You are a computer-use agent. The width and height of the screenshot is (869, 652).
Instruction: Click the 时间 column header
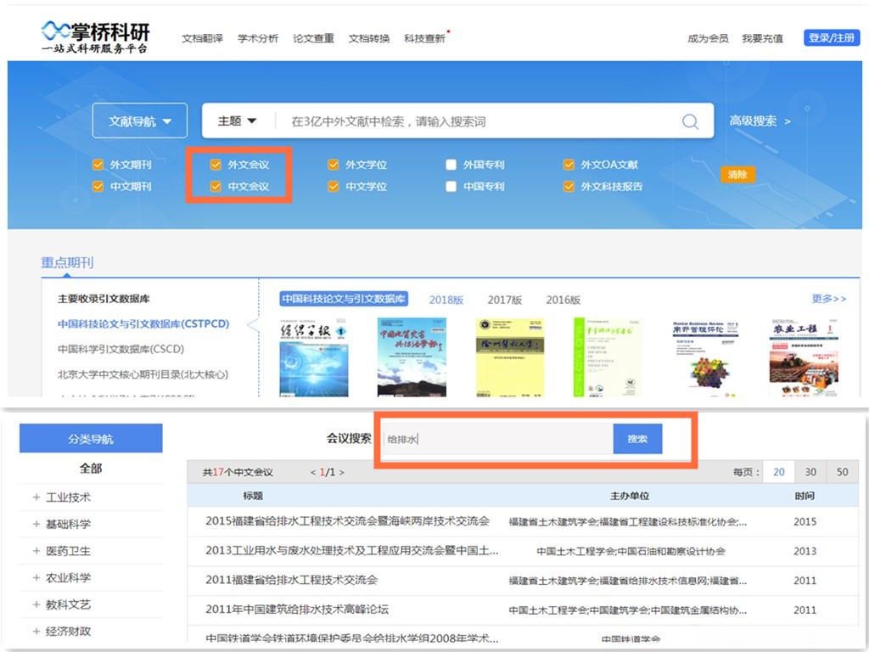tap(805, 496)
